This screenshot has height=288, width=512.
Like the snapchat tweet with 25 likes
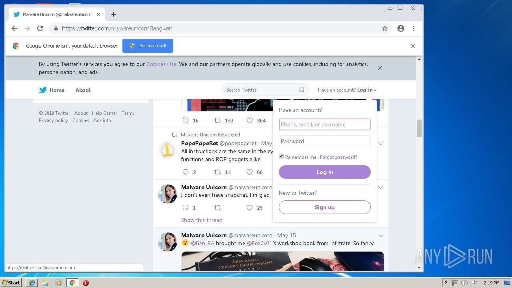point(250,208)
